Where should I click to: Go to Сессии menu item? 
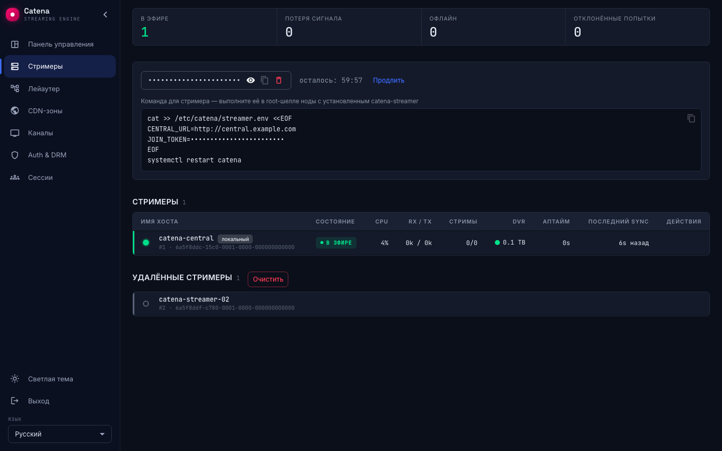[x=60, y=177]
